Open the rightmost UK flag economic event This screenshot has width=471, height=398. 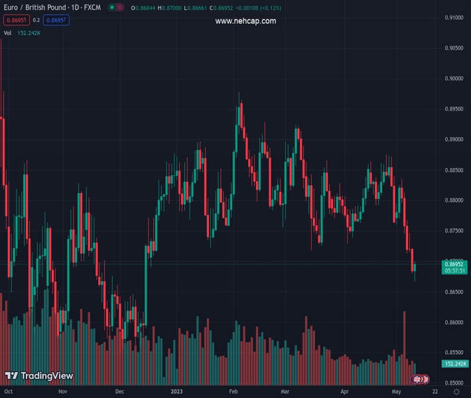(425, 379)
